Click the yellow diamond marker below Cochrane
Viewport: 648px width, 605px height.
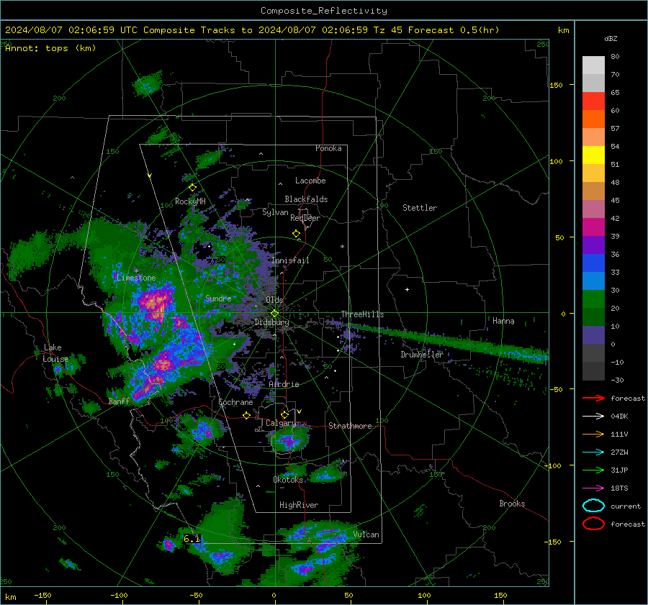(x=247, y=416)
